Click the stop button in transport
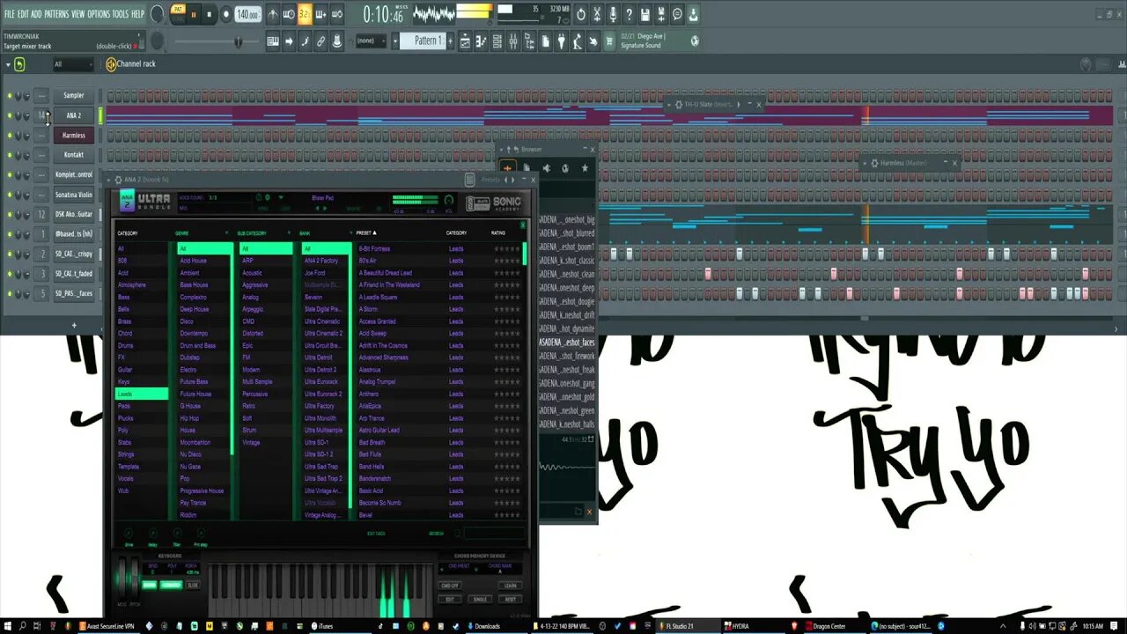1127x634 pixels. [x=209, y=14]
